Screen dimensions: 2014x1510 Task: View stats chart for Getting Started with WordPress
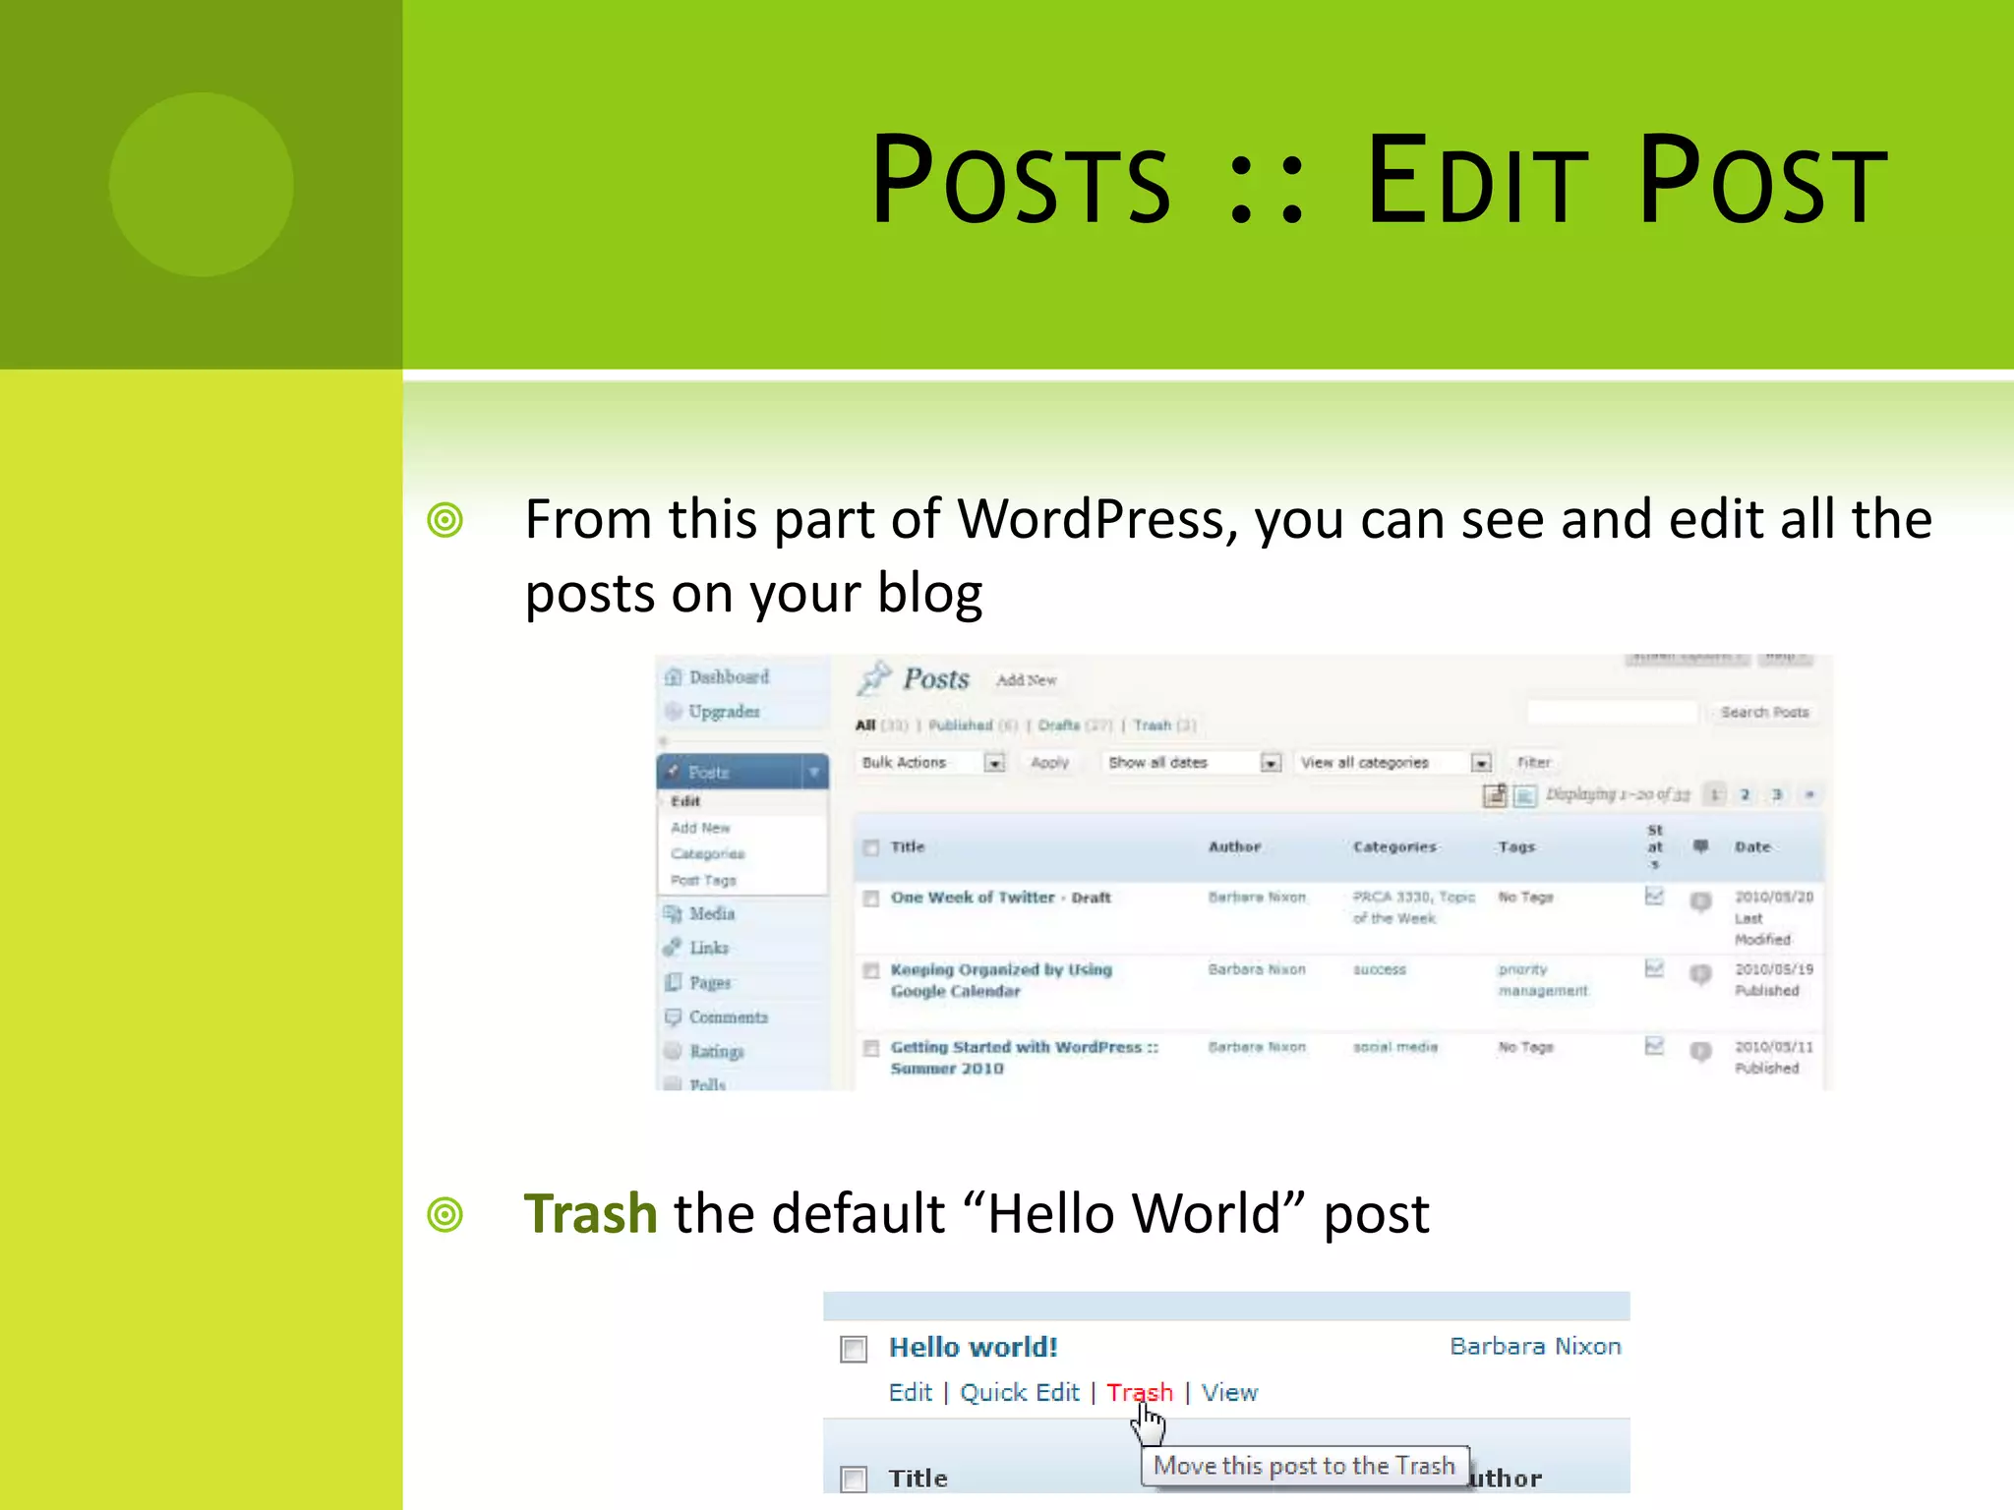coord(1654,1046)
